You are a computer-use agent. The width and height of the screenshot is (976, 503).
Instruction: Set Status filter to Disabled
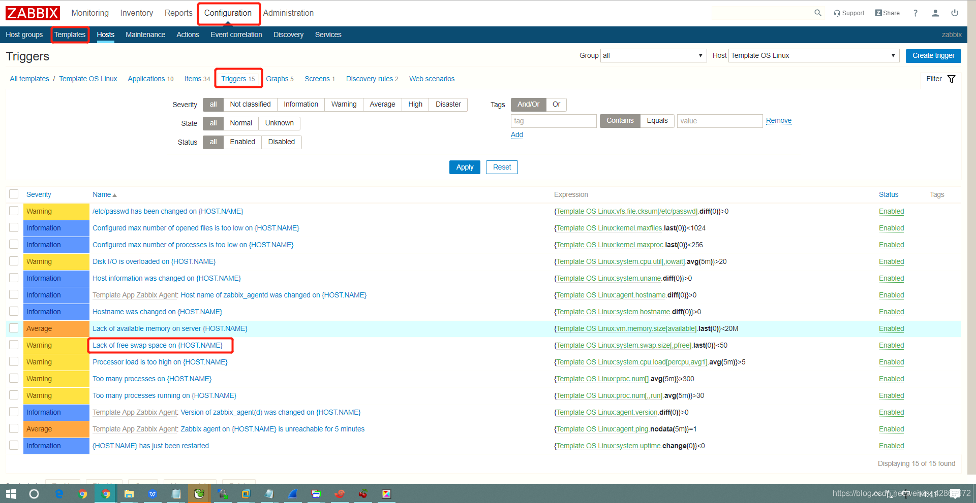click(281, 142)
